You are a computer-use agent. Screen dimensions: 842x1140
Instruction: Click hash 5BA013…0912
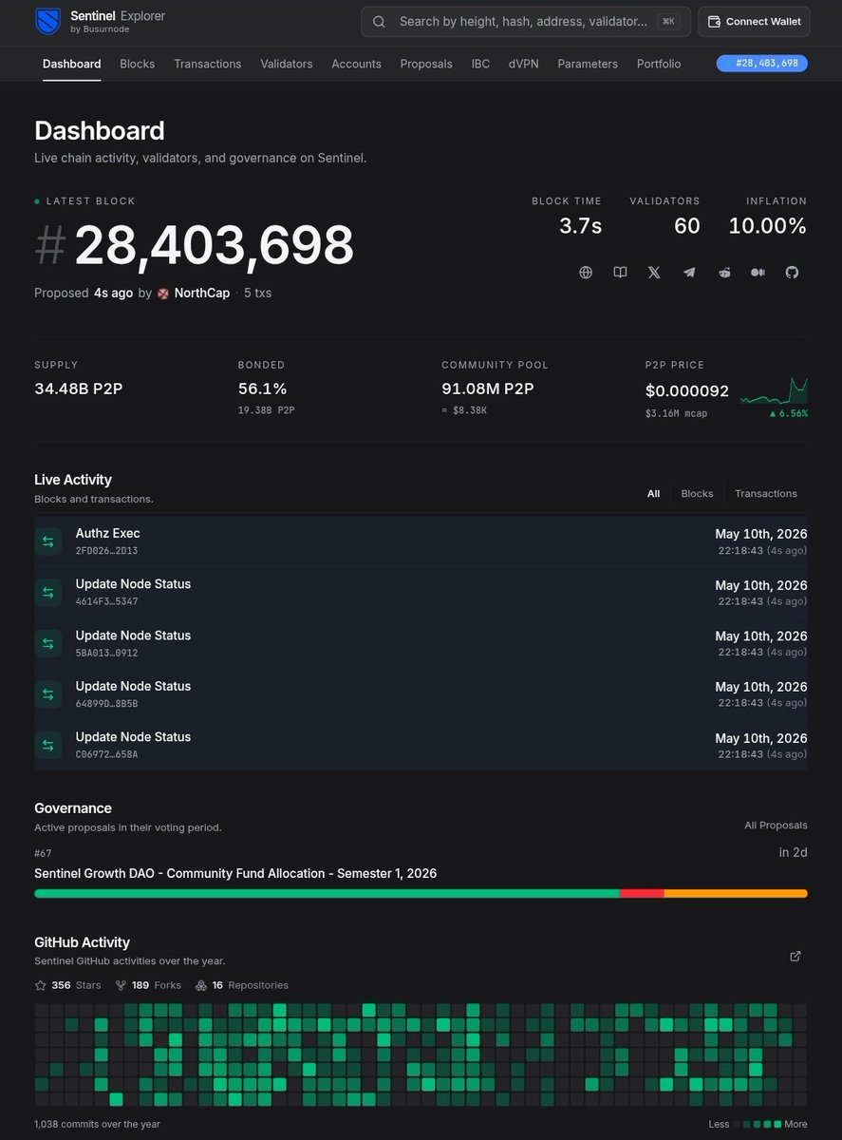click(106, 653)
